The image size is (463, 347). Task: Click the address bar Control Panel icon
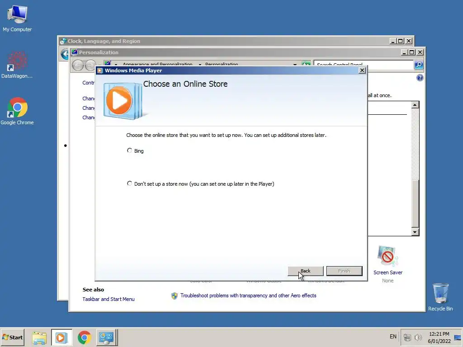pyautogui.click(x=108, y=63)
